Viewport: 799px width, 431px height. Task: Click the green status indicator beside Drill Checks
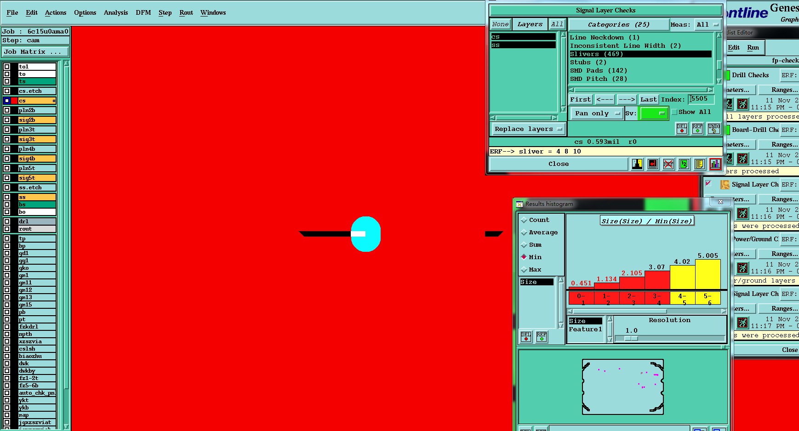point(728,75)
